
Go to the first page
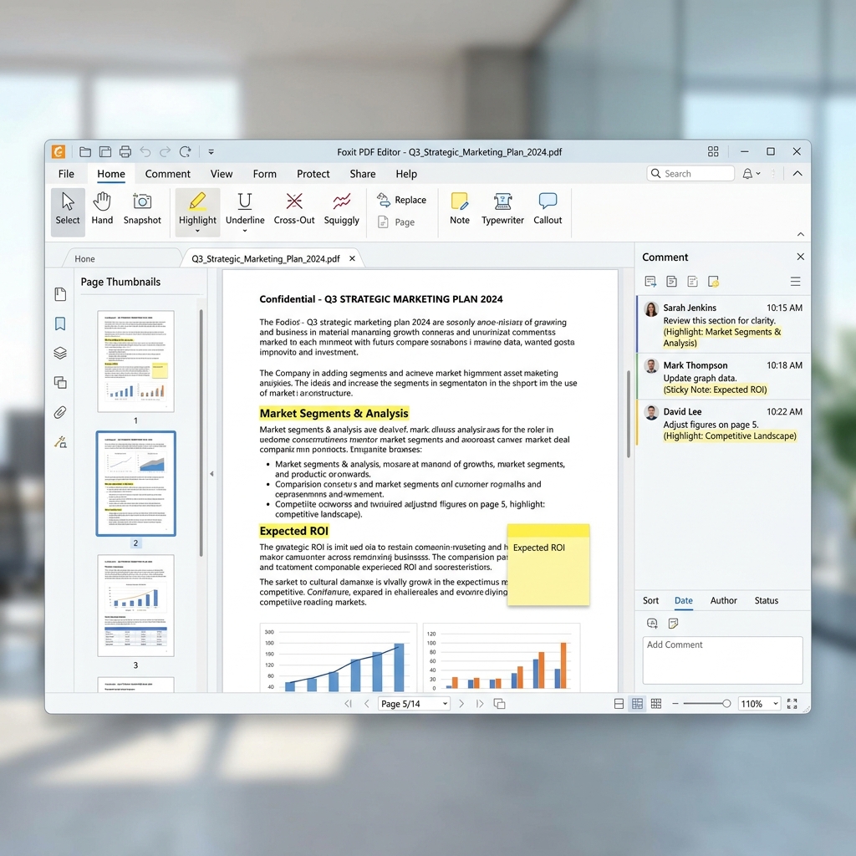348,704
